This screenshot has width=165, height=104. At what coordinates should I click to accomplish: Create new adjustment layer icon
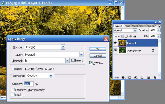click(136, 78)
